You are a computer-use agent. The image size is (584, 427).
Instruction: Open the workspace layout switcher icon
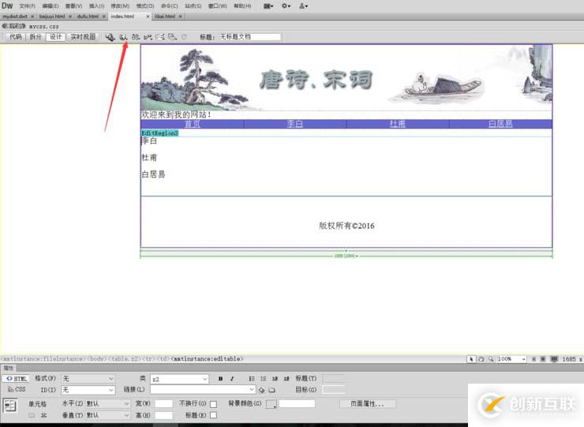(268, 6)
